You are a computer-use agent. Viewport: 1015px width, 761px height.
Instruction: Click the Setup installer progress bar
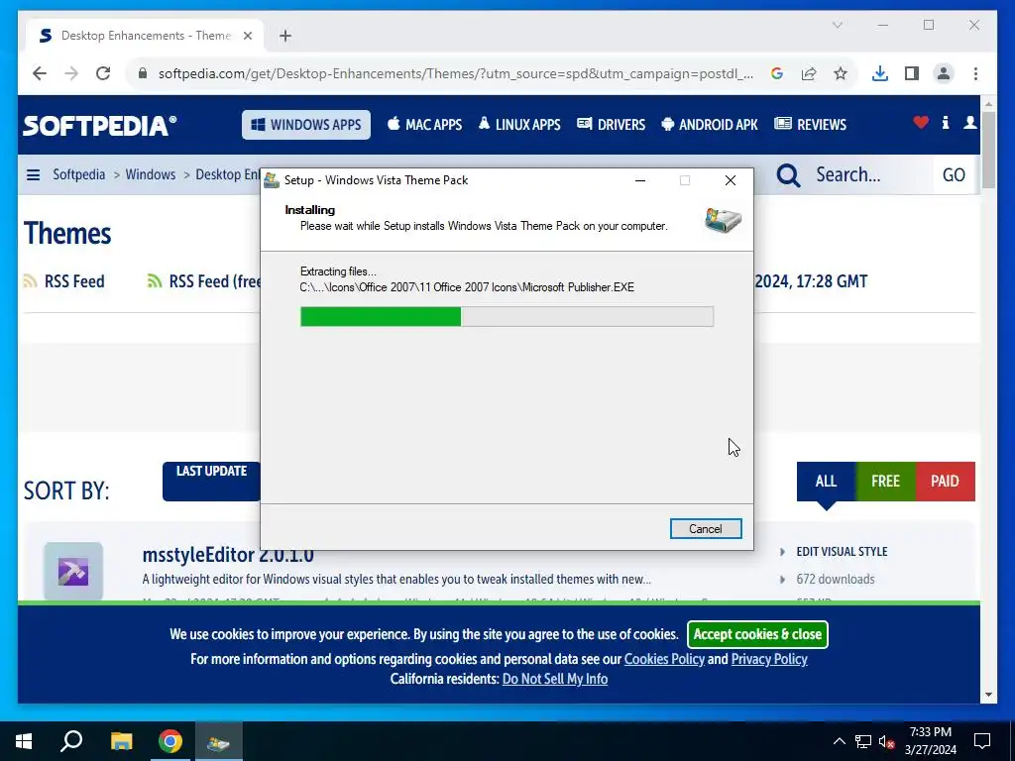coord(507,316)
